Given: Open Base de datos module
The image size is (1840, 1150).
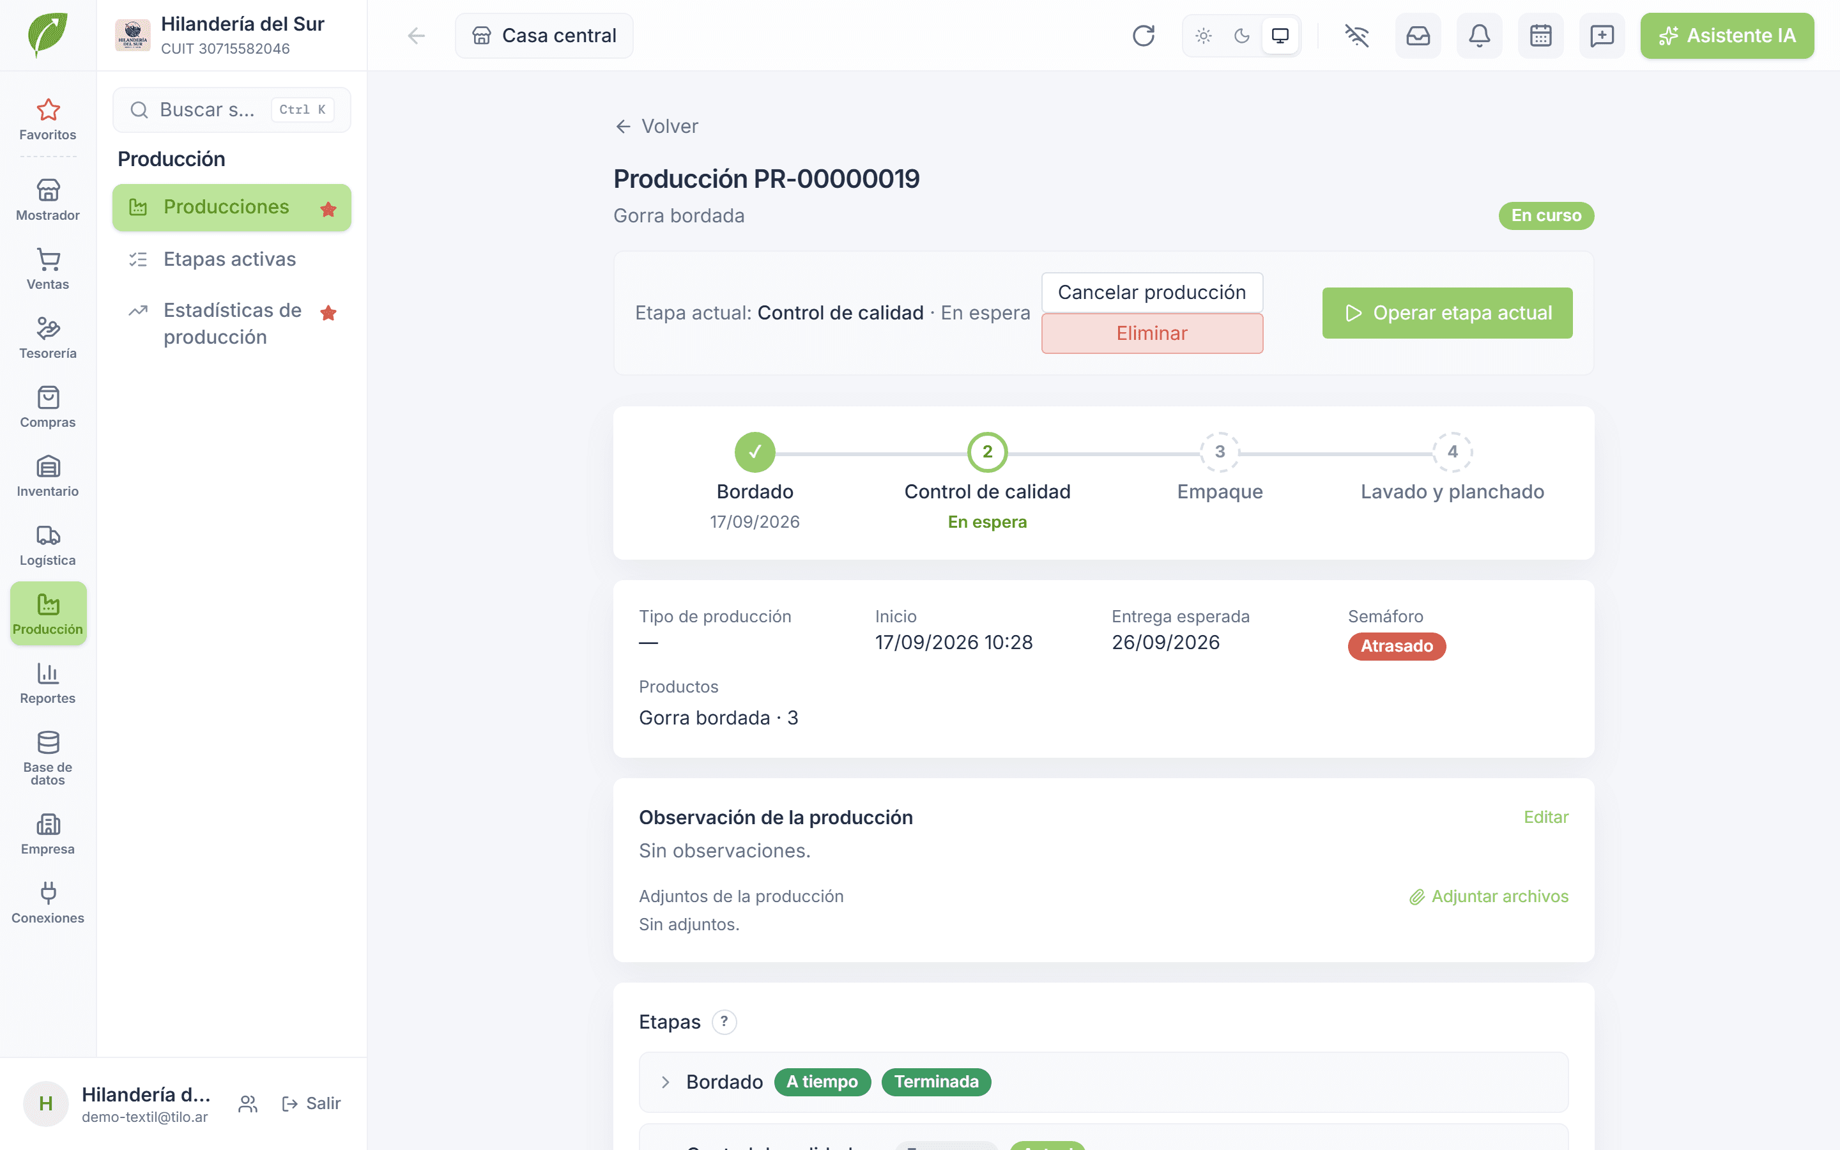Looking at the screenshot, I should point(48,759).
